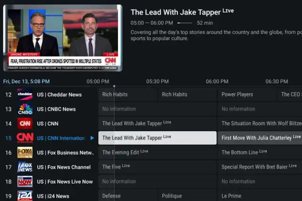Viewport: 302px width, 201px height.
Task: Click the program progress bar beside 52 min
Action: pos(185,23)
